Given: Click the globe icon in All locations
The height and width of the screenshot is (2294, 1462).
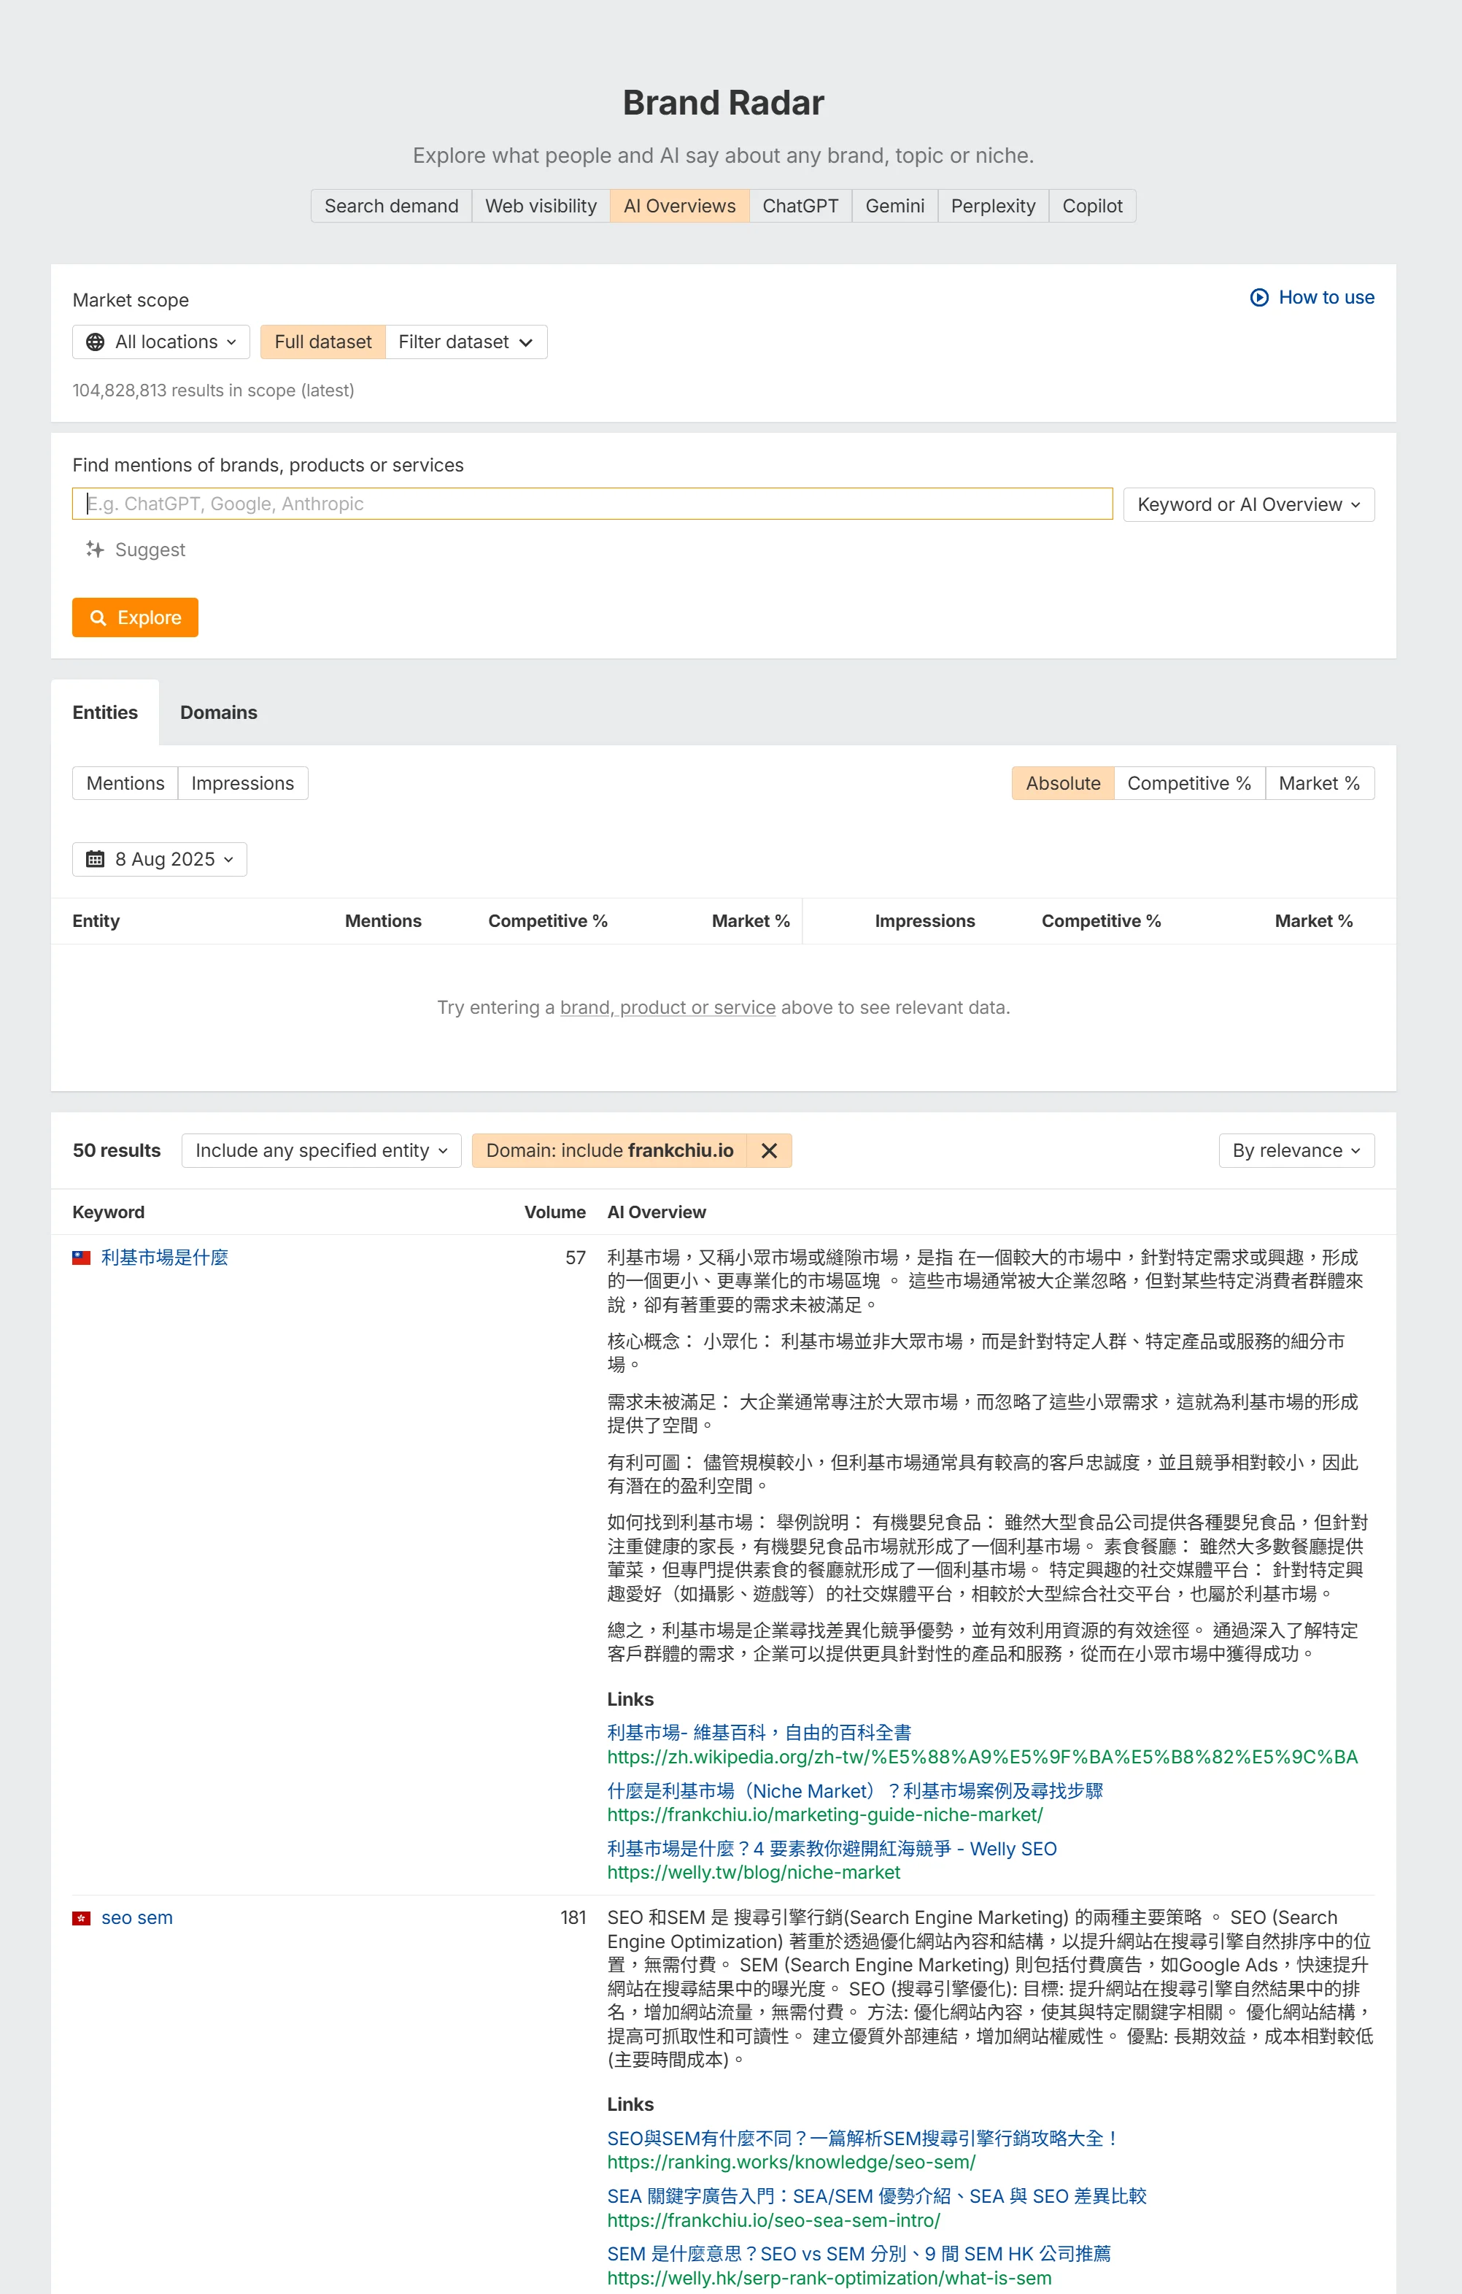Looking at the screenshot, I should click(x=96, y=342).
